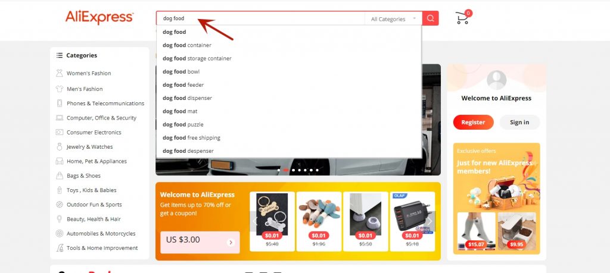Click the Women's Fashion dress icon

pos(59,73)
